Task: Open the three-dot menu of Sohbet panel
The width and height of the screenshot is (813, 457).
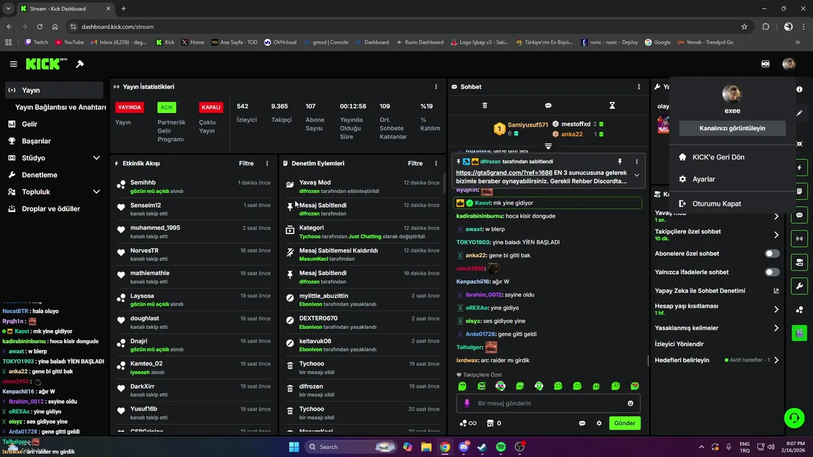Action: click(x=639, y=87)
